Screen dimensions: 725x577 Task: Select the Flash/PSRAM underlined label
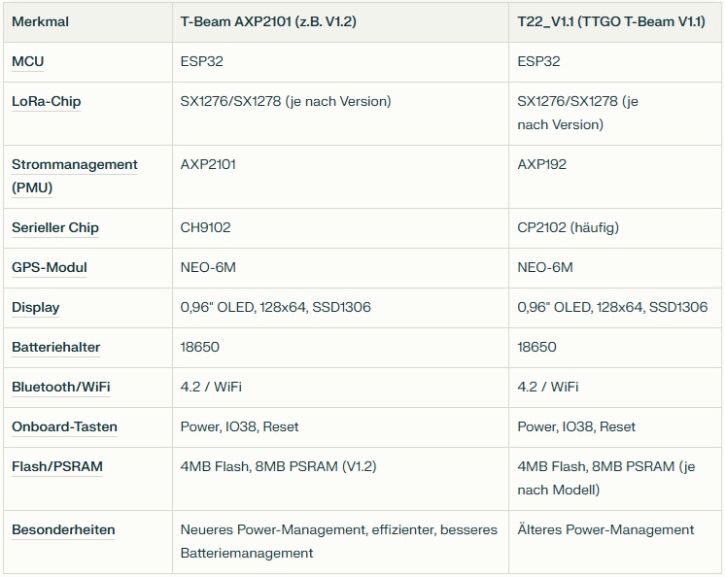[x=57, y=466]
